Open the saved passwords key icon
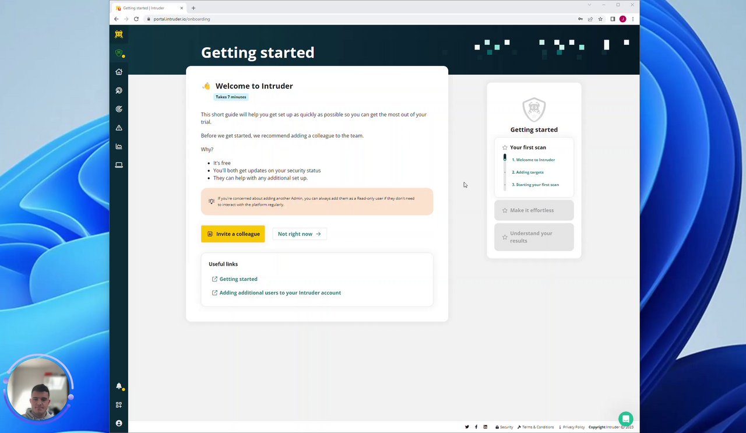Viewport: 746px width, 433px height. (580, 19)
